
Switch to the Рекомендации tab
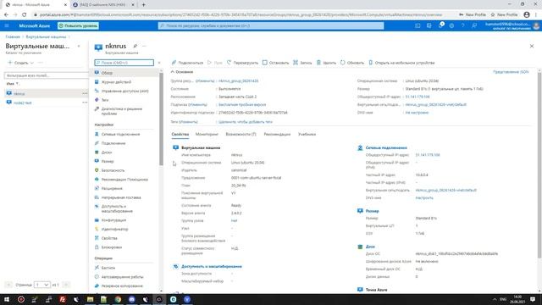(x=277, y=134)
